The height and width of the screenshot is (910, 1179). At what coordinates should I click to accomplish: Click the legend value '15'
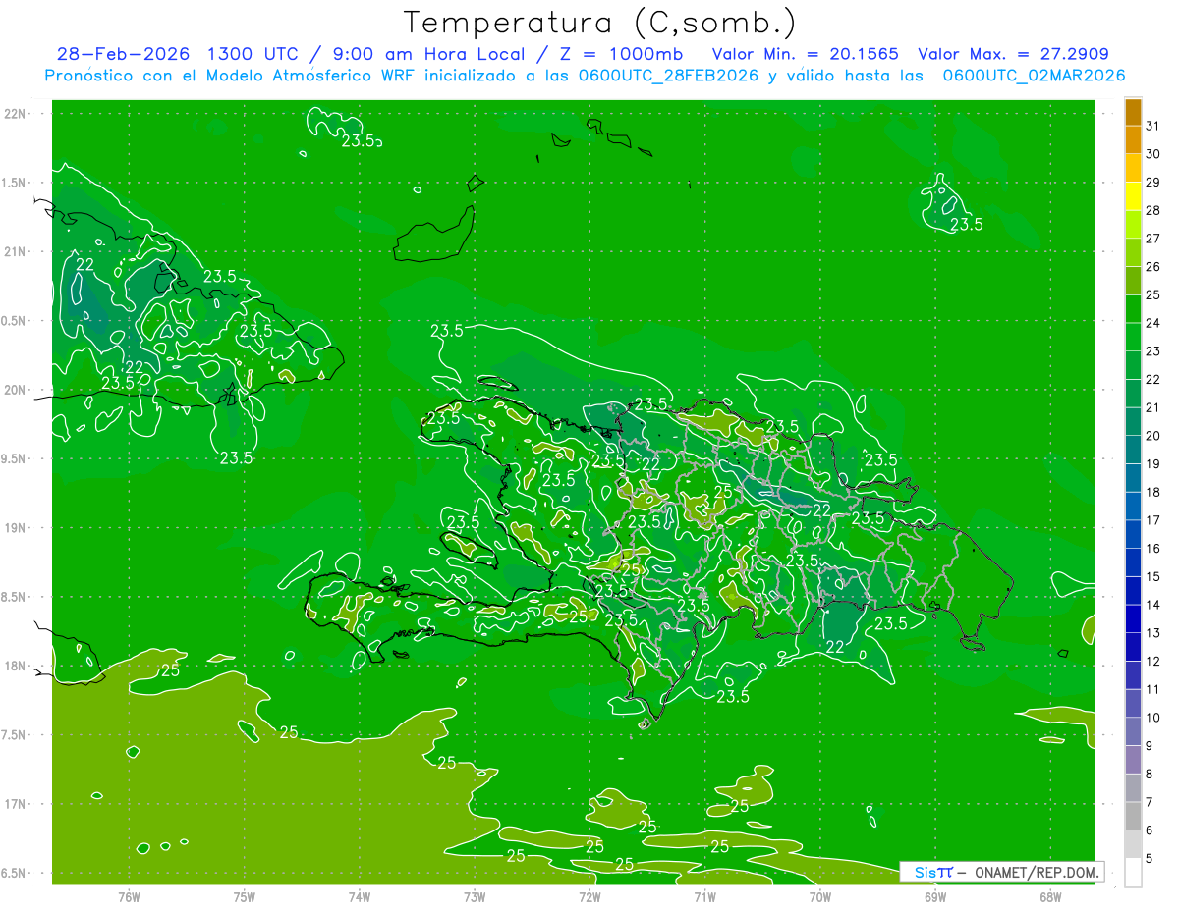coord(1153,577)
